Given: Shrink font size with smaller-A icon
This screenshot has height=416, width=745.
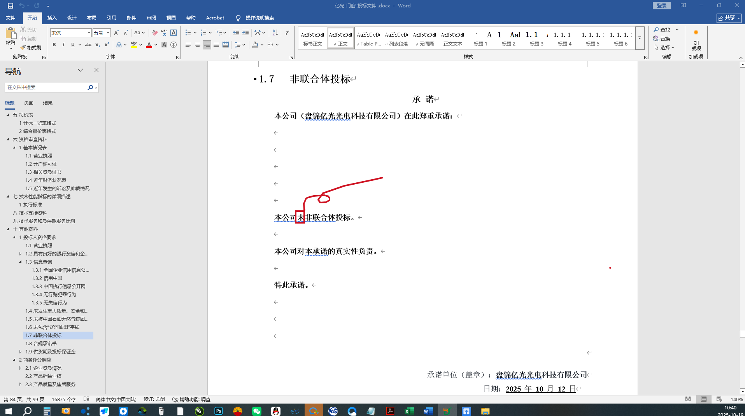Looking at the screenshot, I should [126, 33].
